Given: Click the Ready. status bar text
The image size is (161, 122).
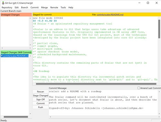Looking at the screenshot, I should tap(4, 120).
